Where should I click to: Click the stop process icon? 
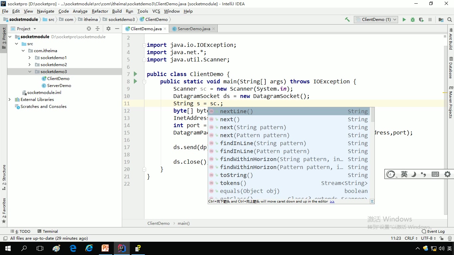(x=430, y=20)
